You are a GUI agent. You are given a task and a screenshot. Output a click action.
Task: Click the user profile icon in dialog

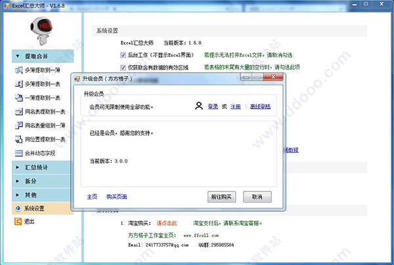[x=199, y=106]
